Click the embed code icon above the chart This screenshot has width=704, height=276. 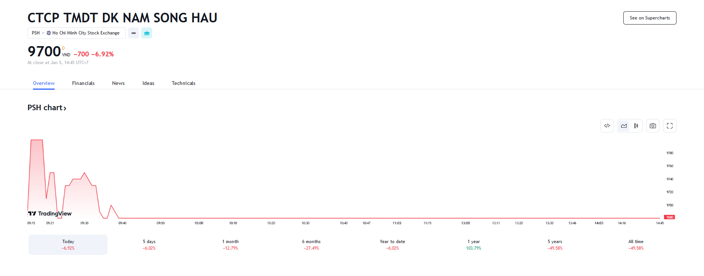coord(607,126)
